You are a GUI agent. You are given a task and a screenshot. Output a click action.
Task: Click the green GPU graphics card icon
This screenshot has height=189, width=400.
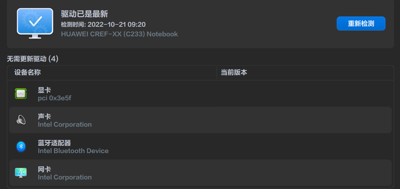tap(21, 94)
